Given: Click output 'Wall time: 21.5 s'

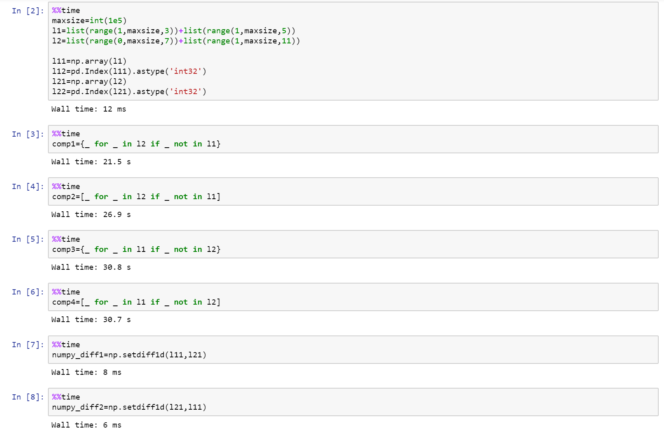Looking at the screenshot, I should (x=91, y=162).
